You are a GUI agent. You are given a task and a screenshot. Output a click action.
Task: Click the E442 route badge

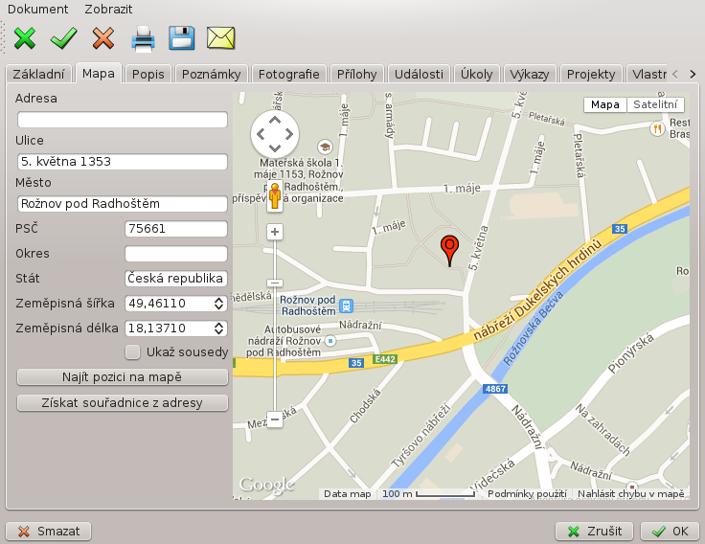385,359
